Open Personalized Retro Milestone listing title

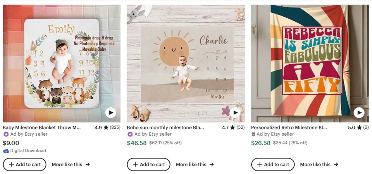pyautogui.click(x=289, y=127)
